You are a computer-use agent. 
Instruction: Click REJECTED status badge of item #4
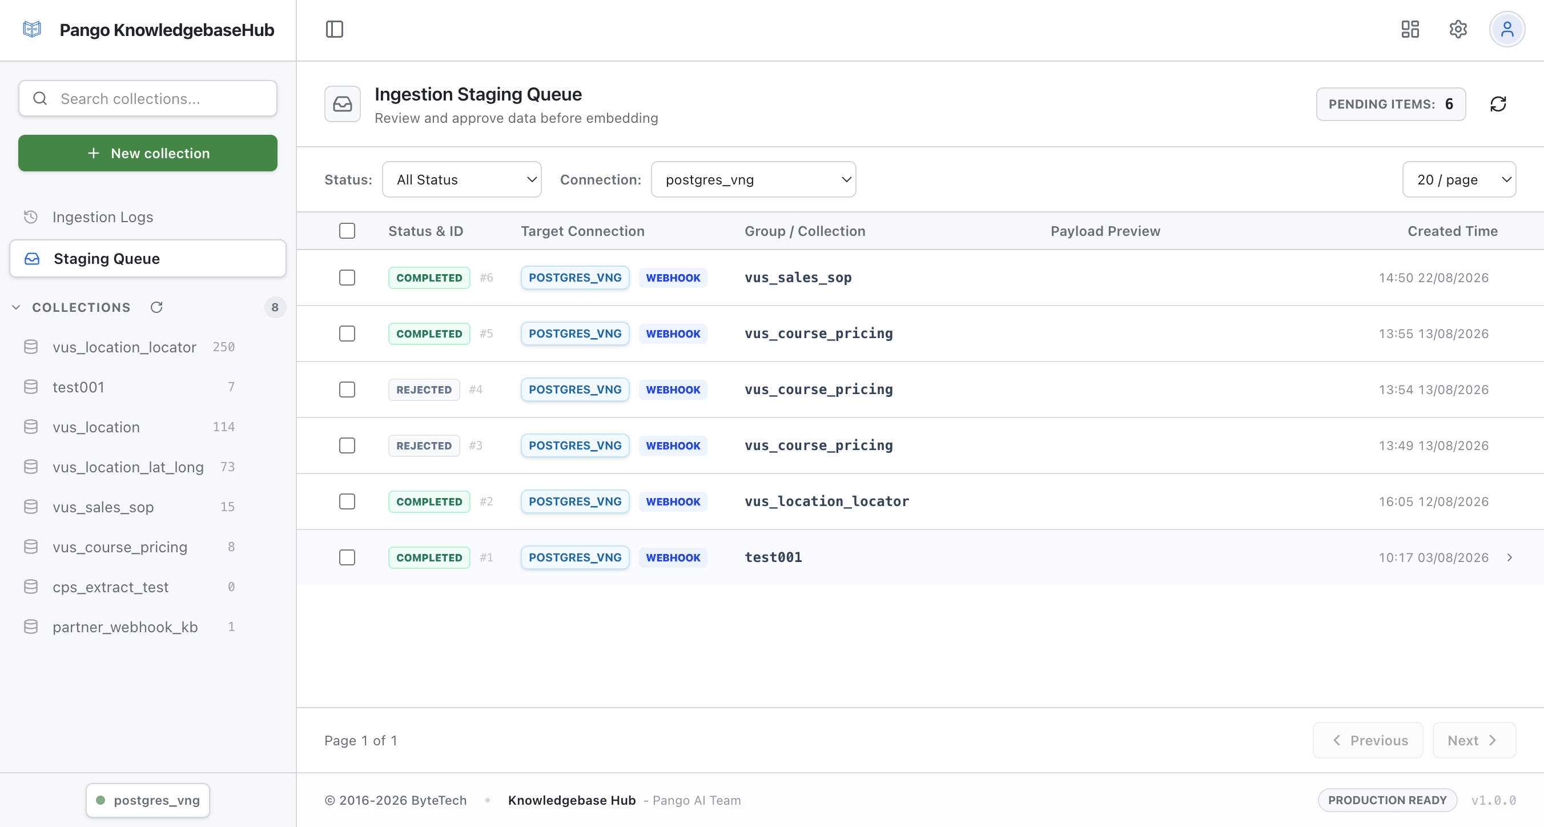pos(424,389)
